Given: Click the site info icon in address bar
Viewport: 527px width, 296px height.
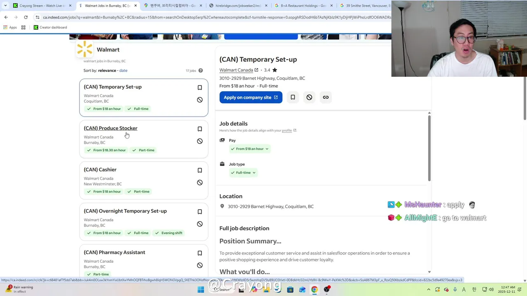Looking at the screenshot, I should (37, 17).
